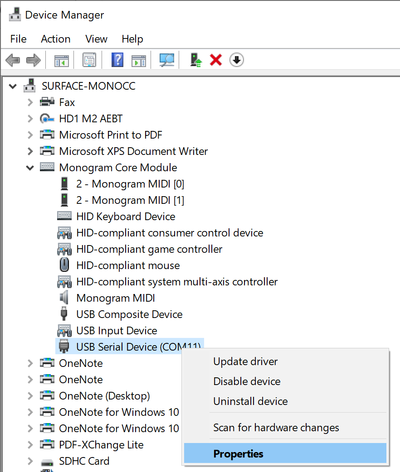Choose Update driver from the context menu
The width and height of the screenshot is (400, 472).
point(285,361)
